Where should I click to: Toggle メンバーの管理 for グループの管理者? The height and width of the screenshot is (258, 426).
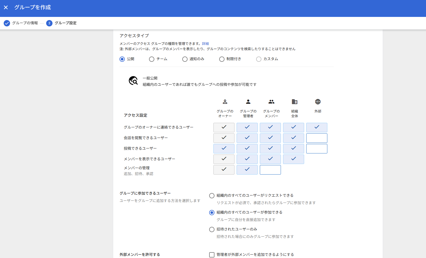[247, 170]
